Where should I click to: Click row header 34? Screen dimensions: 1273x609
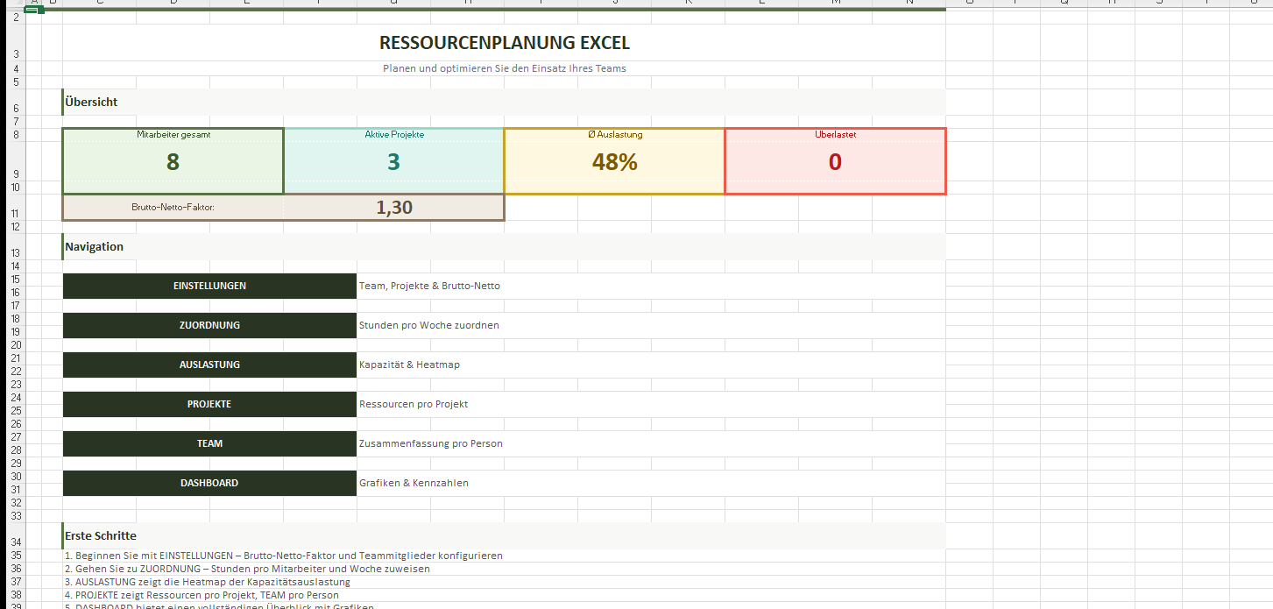[15, 542]
